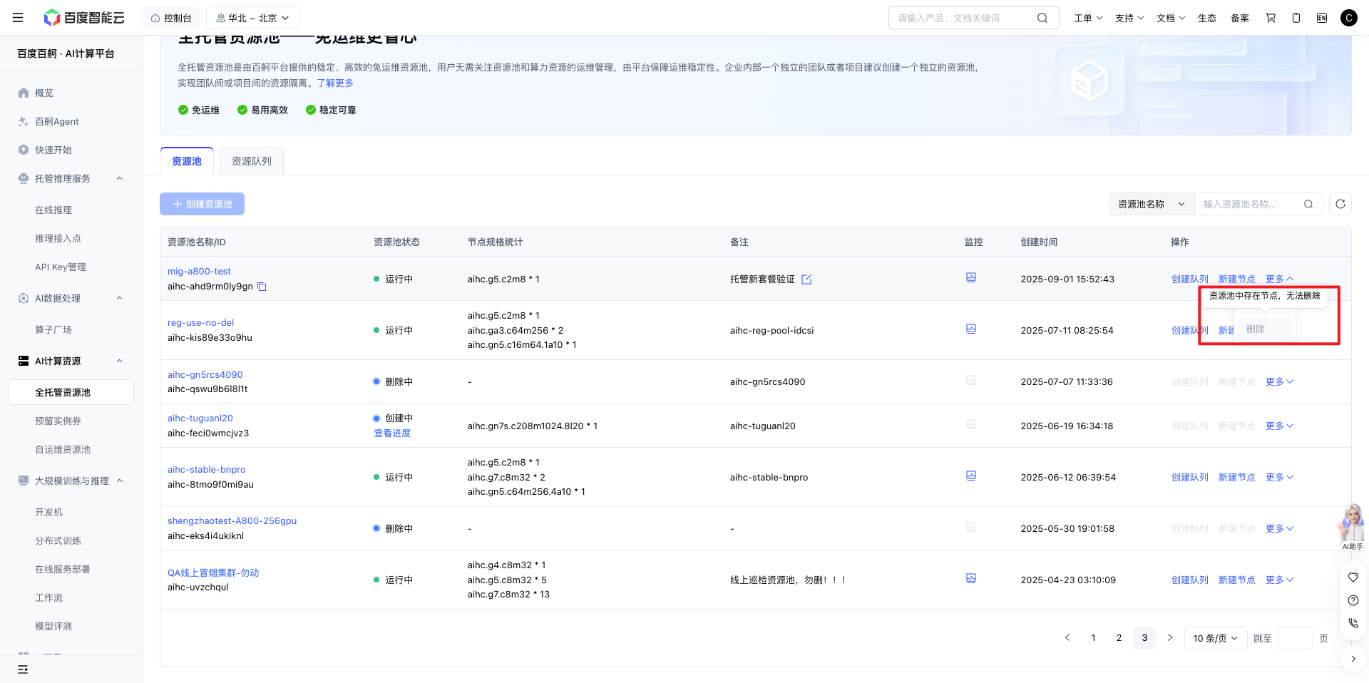1369x683 pixels.
Task: Open the 10 条/页 page size dropdown
Action: pyautogui.click(x=1216, y=638)
